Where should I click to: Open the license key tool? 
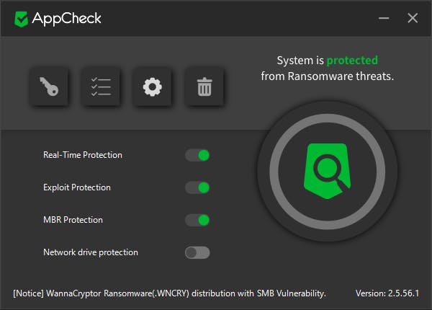point(49,87)
